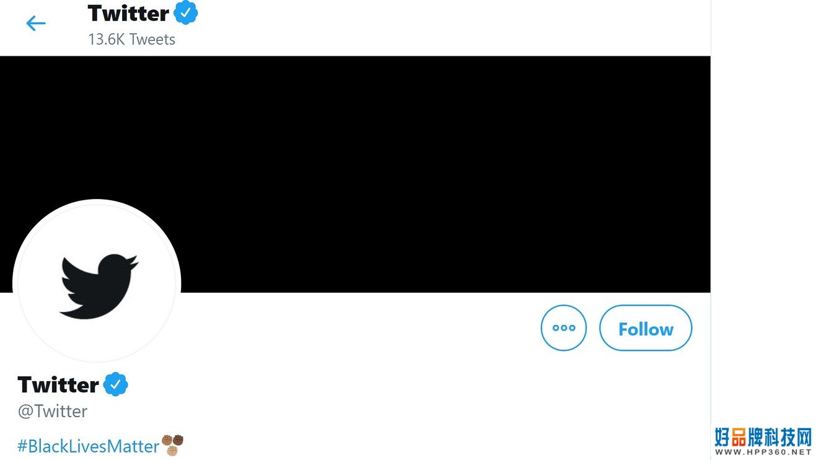Click the verified badge in the top header
This screenshot has width=818, height=460.
pyautogui.click(x=186, y=12)
